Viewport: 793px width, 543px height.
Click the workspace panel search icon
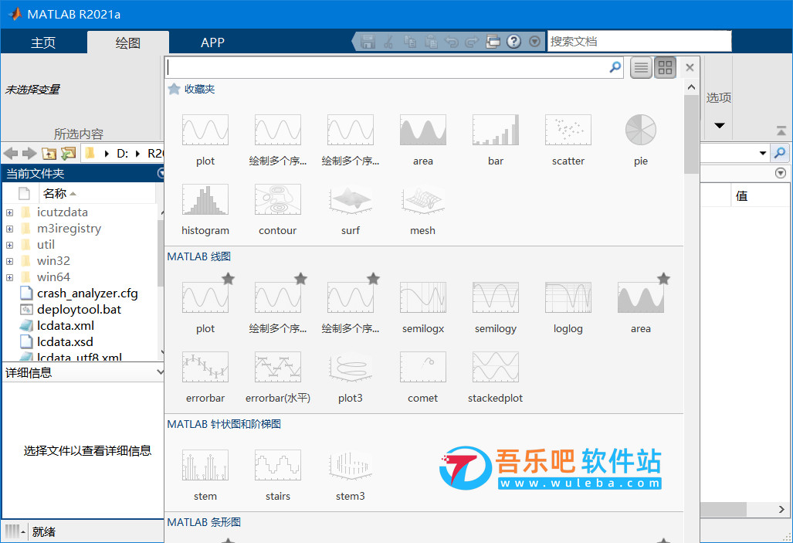781,152
